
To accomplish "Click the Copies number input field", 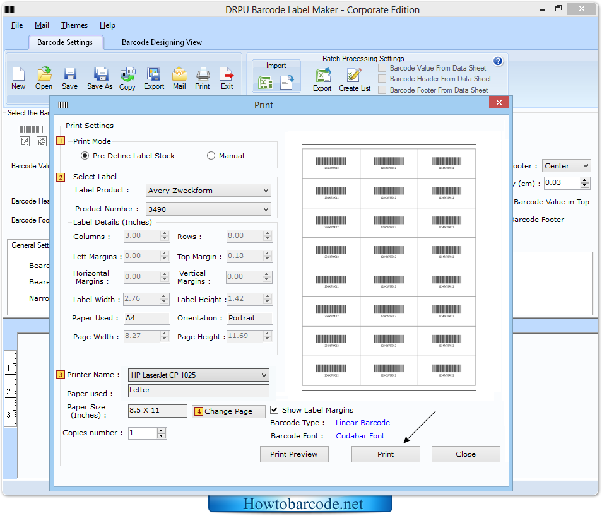I will (x=143, y=433).
